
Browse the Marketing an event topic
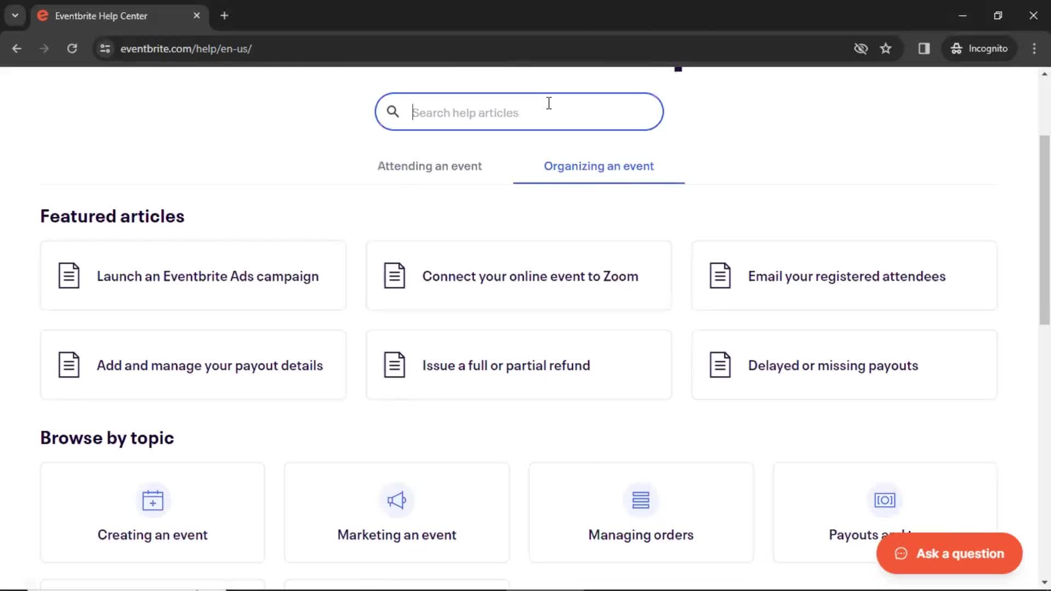point(397,513)
